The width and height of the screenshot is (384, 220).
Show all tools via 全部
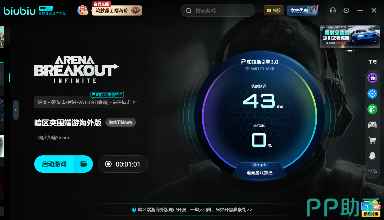tap(372, 171)
